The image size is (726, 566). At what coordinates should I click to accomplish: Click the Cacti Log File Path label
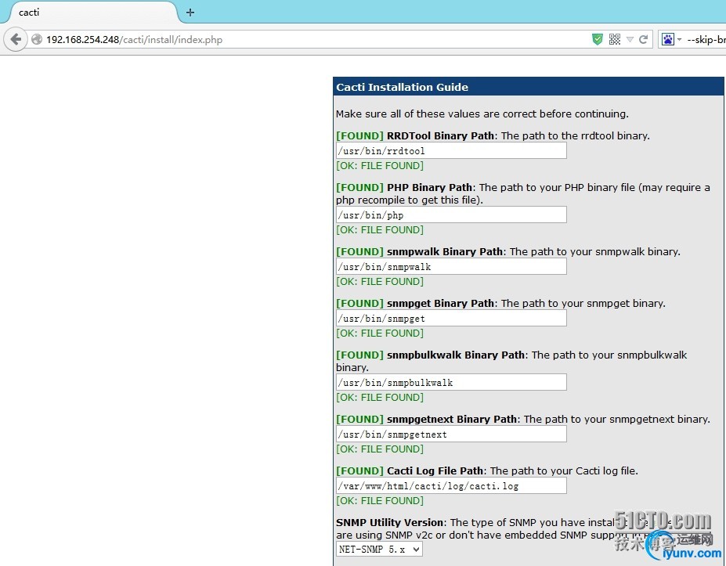click(435, 470)
